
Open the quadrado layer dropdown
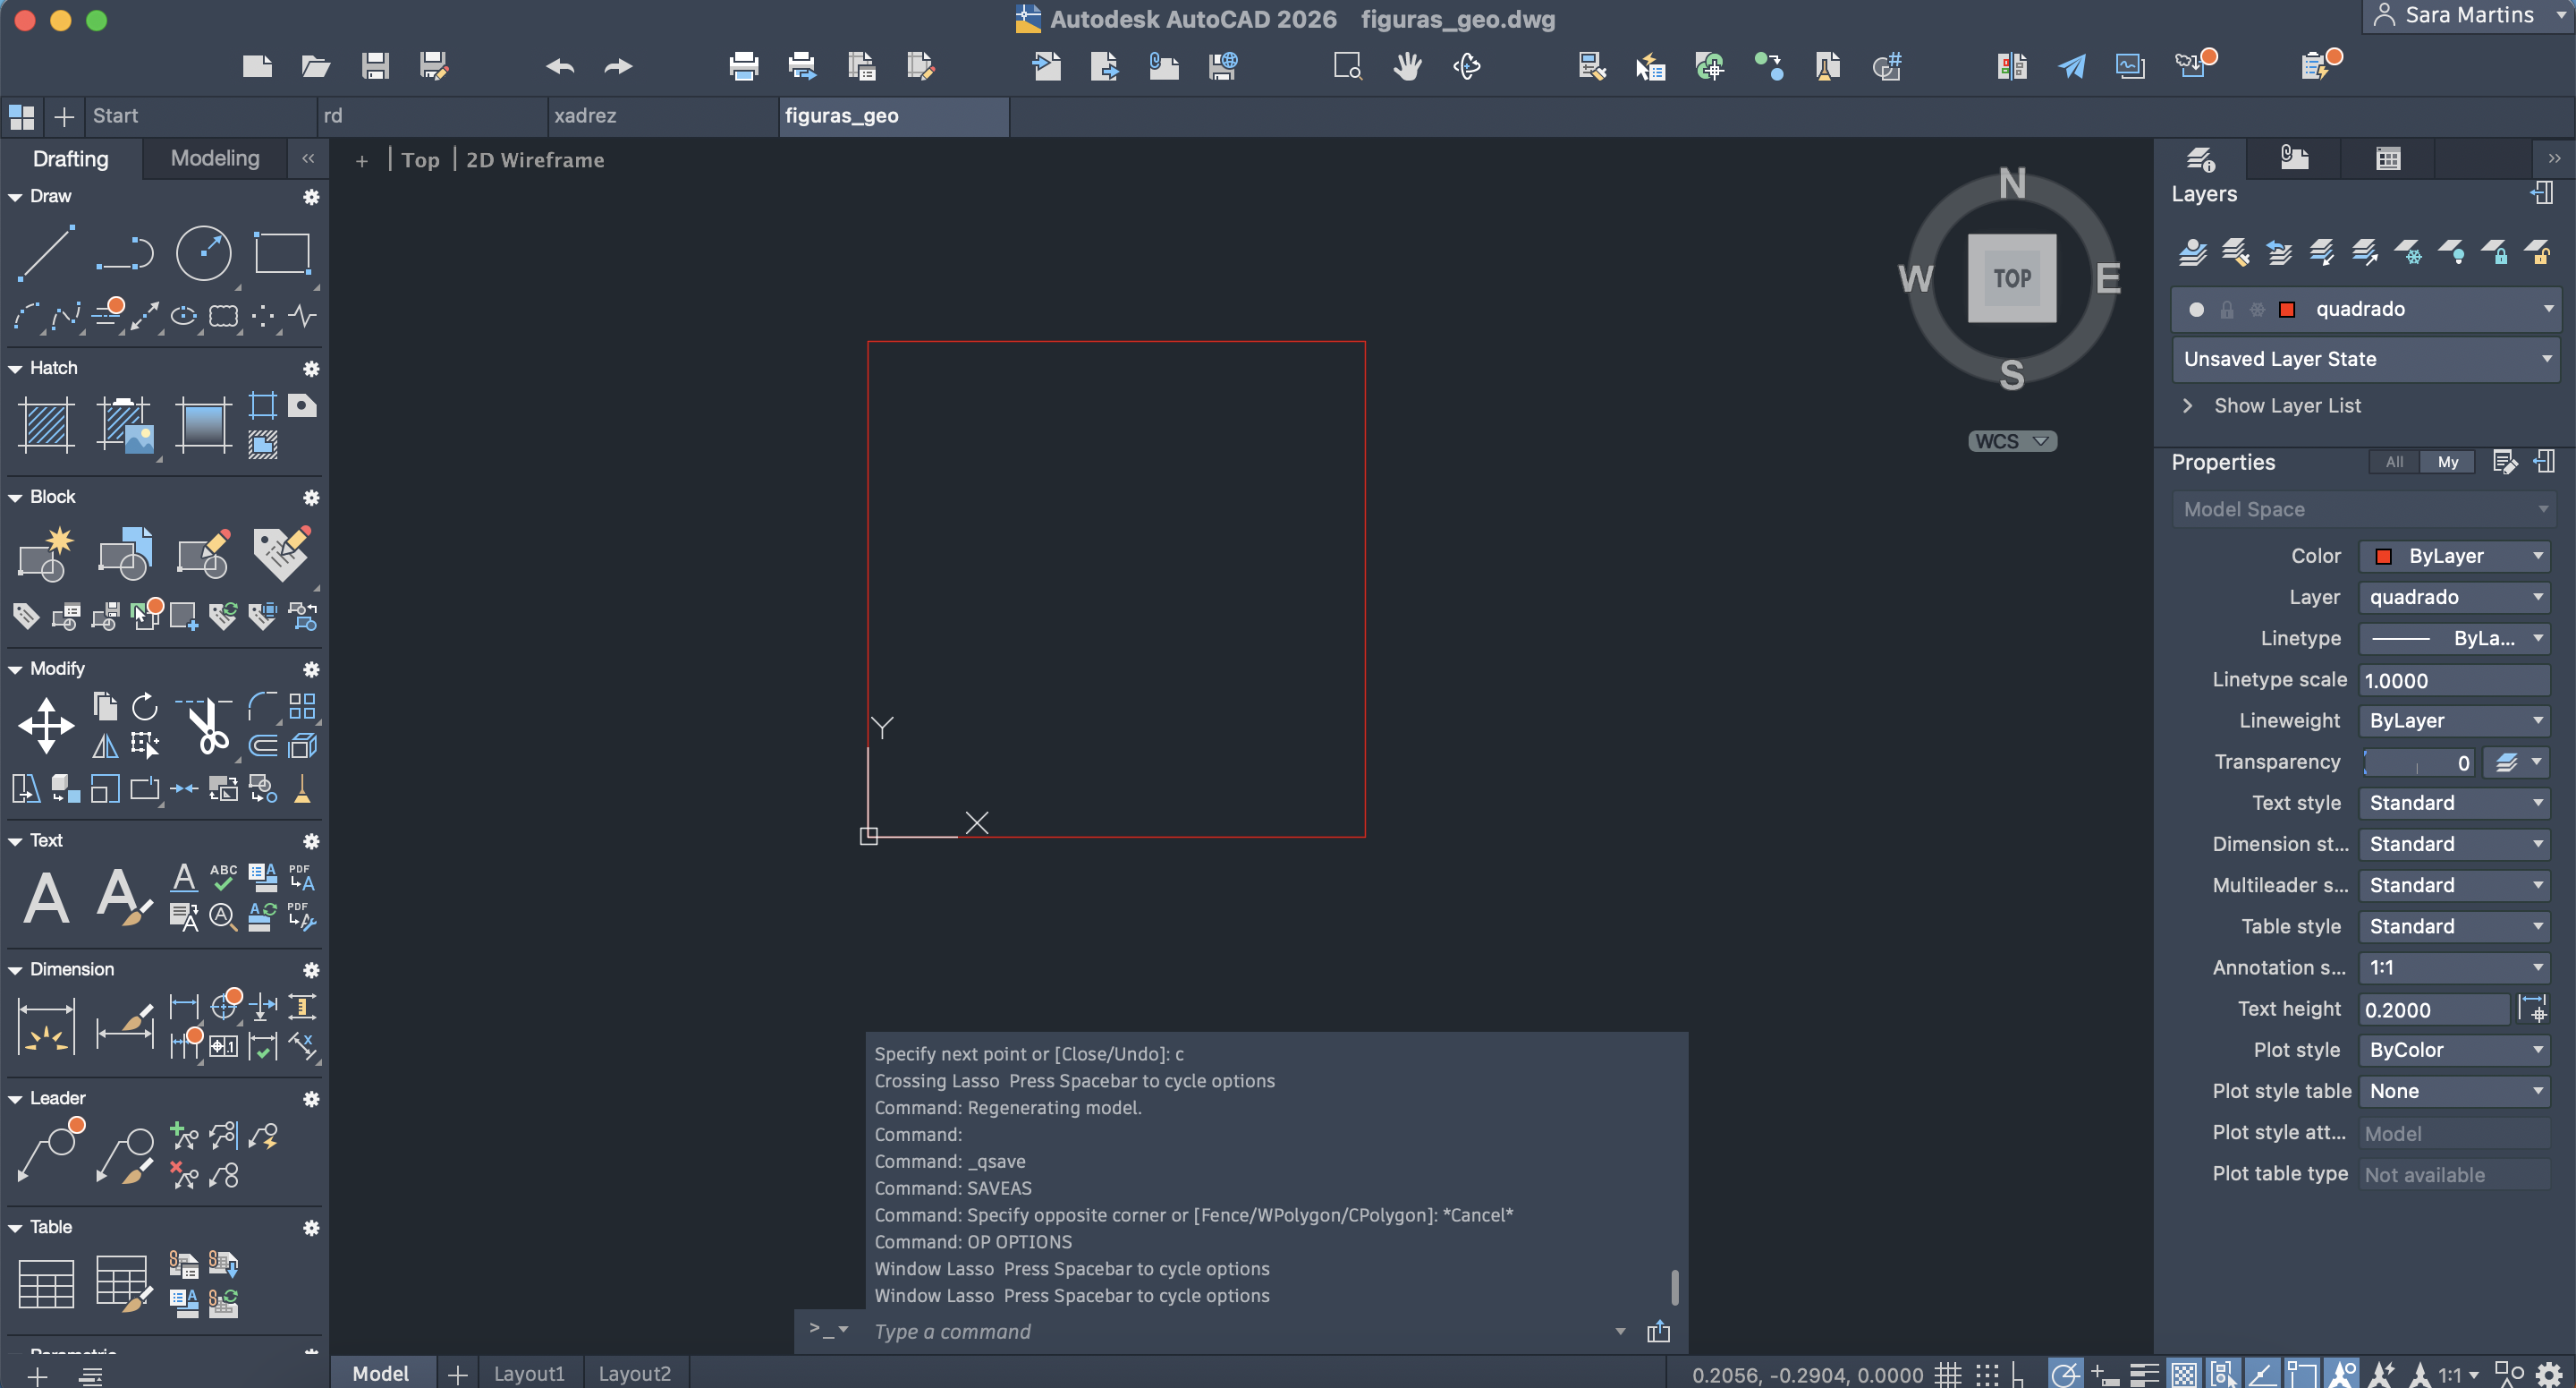click(2547, 310)
